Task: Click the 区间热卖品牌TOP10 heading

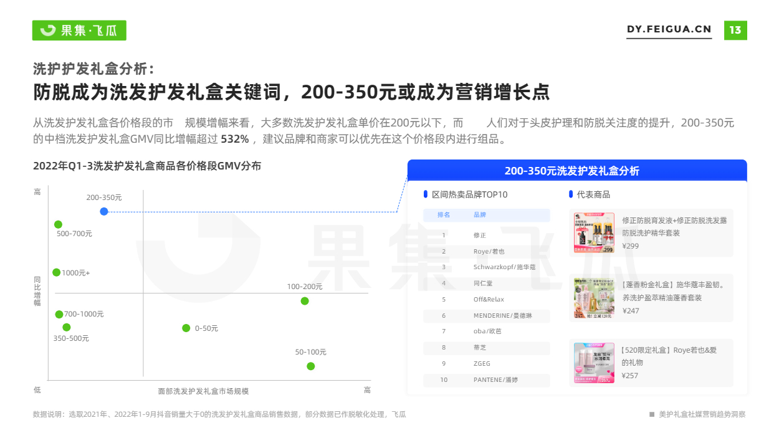Action: pyautogui.click(x=470, y=194)
